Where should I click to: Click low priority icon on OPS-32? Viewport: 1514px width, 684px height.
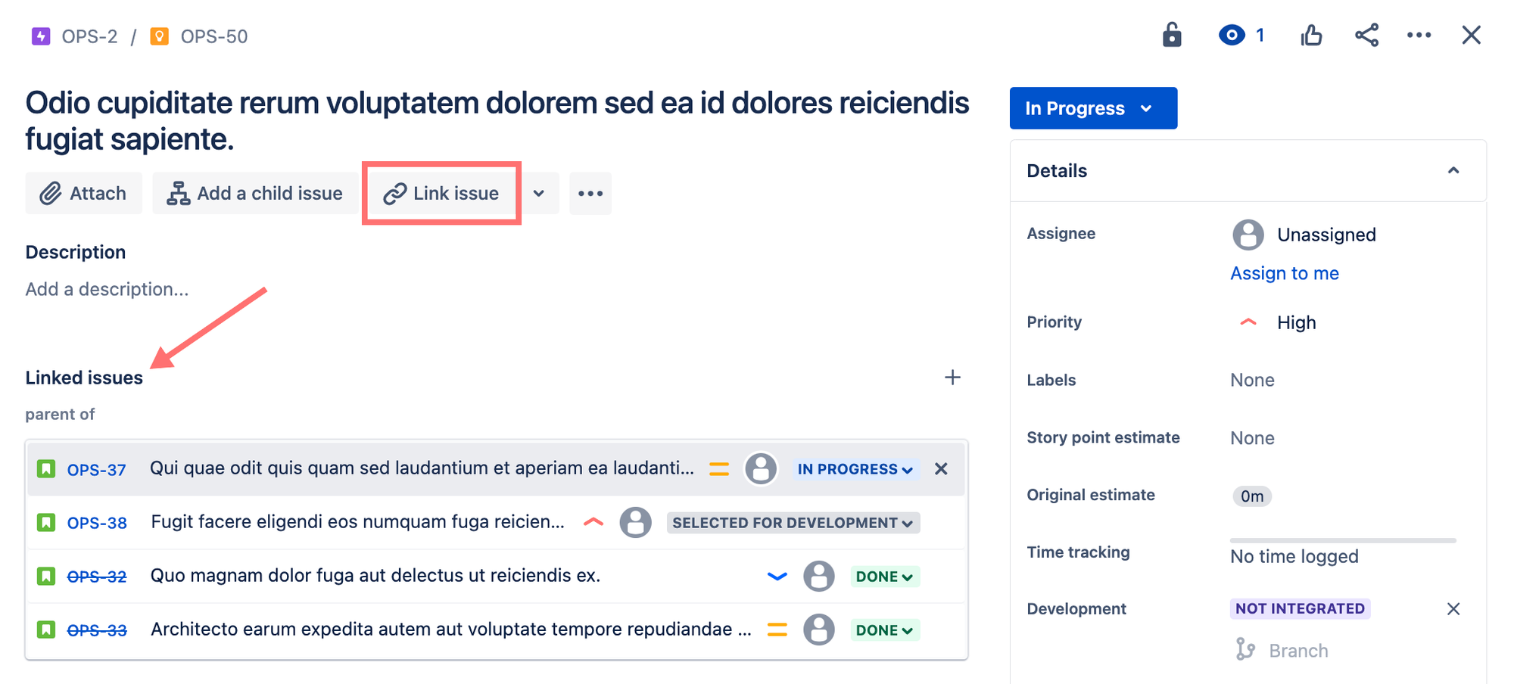tap(777, 576)
